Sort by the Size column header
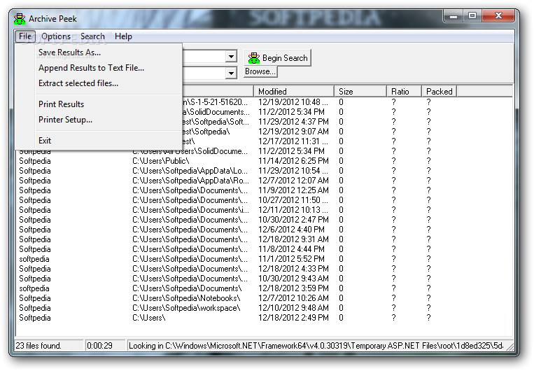Screen dimensions: 534x371 (x=360, y=91)
